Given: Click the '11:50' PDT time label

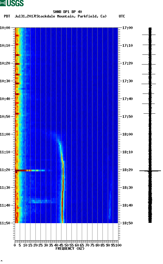Looking at the screenshot, I should coord(5,223).
